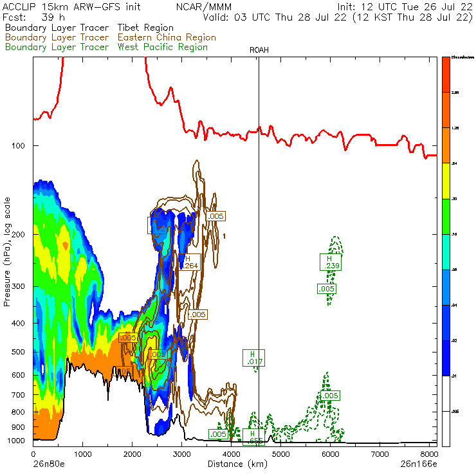Click the green 'H .239' contour label
The width and height of the screenshot is (476, 476).
coord(331,262)
